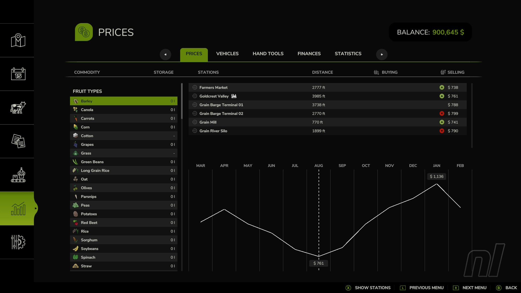Open the contracts documents icon
The height and width of the screenshot is (293, 521).
tap(18, 141)
